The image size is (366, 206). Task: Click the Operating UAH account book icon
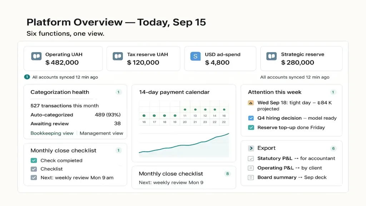(36, 56)
